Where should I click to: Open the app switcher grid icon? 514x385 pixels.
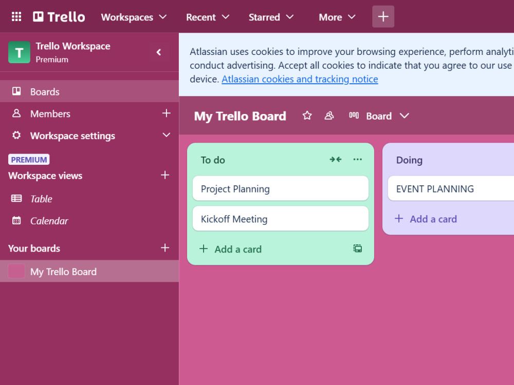(16, 17)
